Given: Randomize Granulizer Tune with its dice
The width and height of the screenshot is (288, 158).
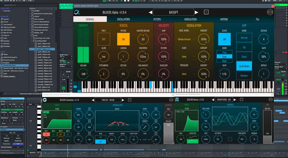Looking at the screenshot, I should point(156,134).
